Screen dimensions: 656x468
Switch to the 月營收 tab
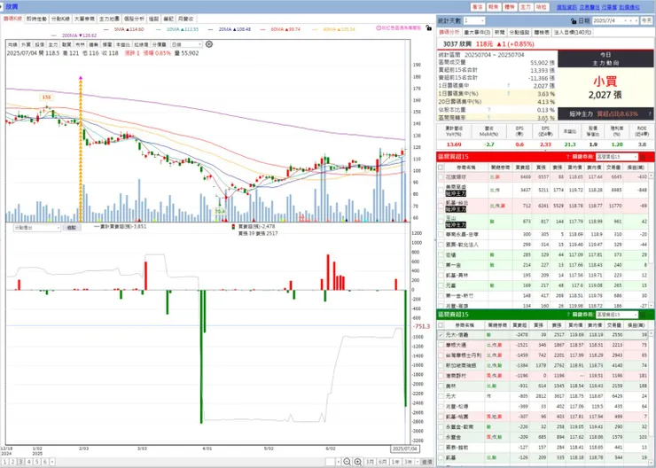coord(185,19)
